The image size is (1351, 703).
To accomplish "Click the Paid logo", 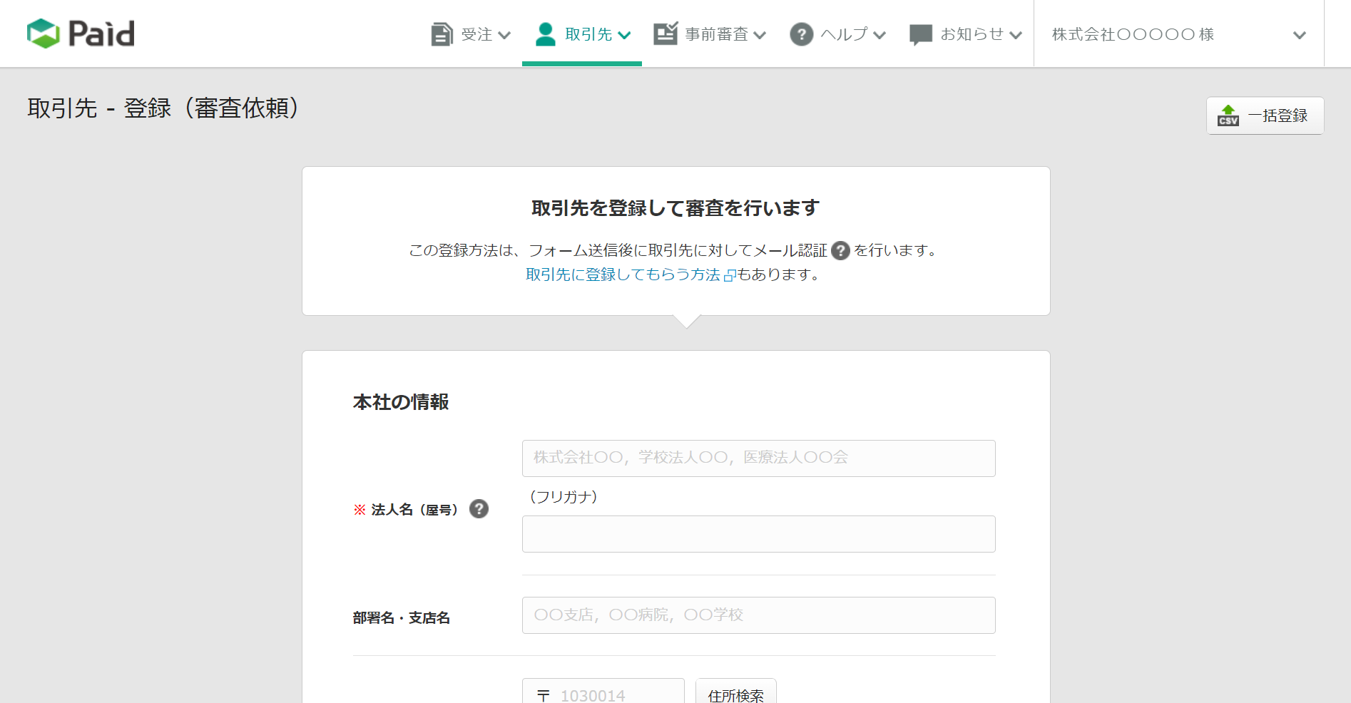I will pos(81,34).
